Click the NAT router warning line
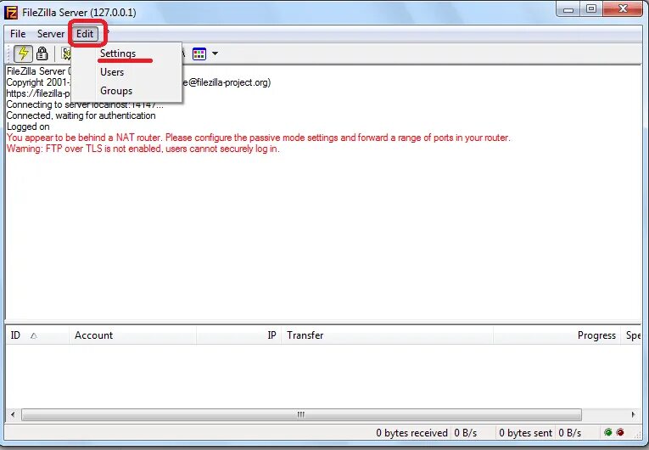Image resolution: width=649 pixels, height=450 pixels. click(258, 138)
